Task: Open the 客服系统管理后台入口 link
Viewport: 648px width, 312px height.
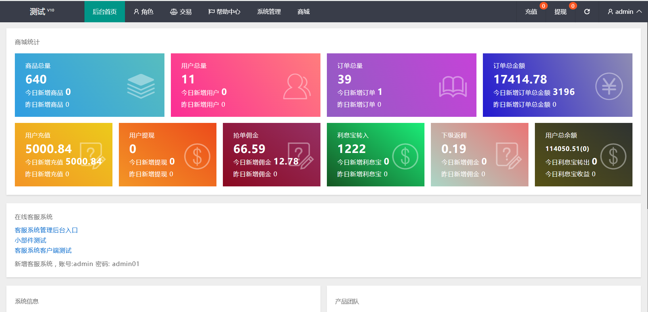Action: pyautogui.click(x=46, y=230)
